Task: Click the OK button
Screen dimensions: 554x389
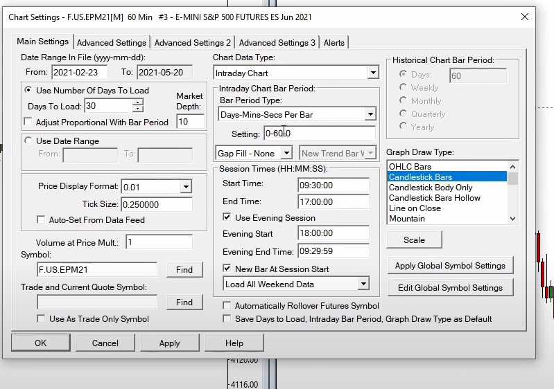Action: (40, 343)
